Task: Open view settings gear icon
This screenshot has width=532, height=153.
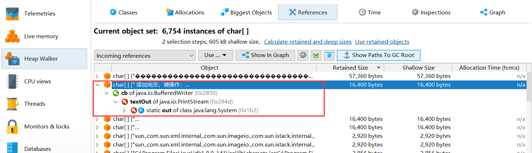Action: pos(303,55)
